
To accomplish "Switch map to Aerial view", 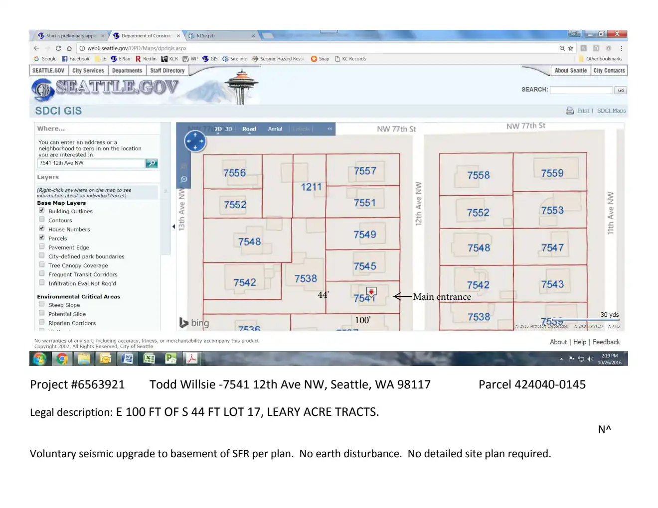I will coord(275,129).
